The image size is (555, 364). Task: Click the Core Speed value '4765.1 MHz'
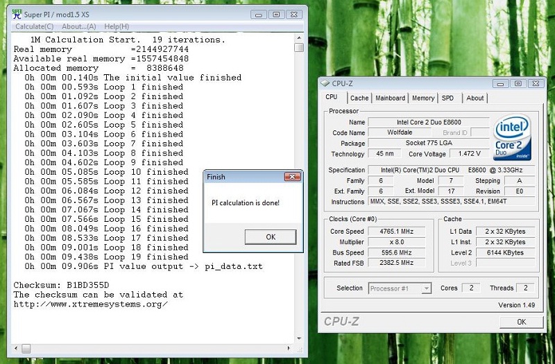point(397,232)
